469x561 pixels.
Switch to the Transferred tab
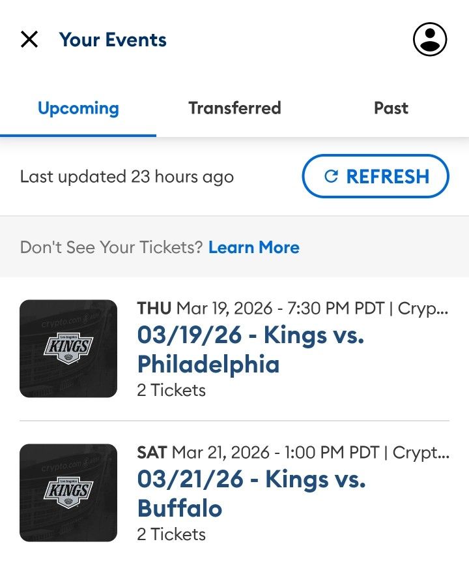pyautogui.click(x=234, y=108)
